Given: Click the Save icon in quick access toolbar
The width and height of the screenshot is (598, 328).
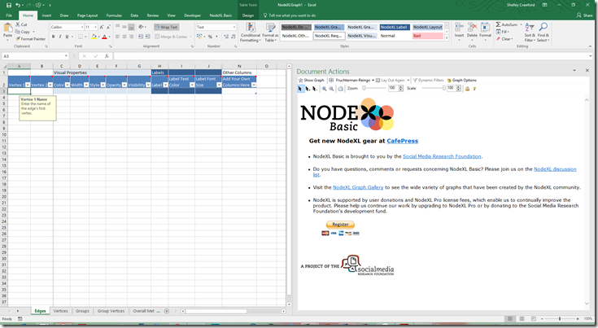Looking at the screenshot, I should click(9, 5).
